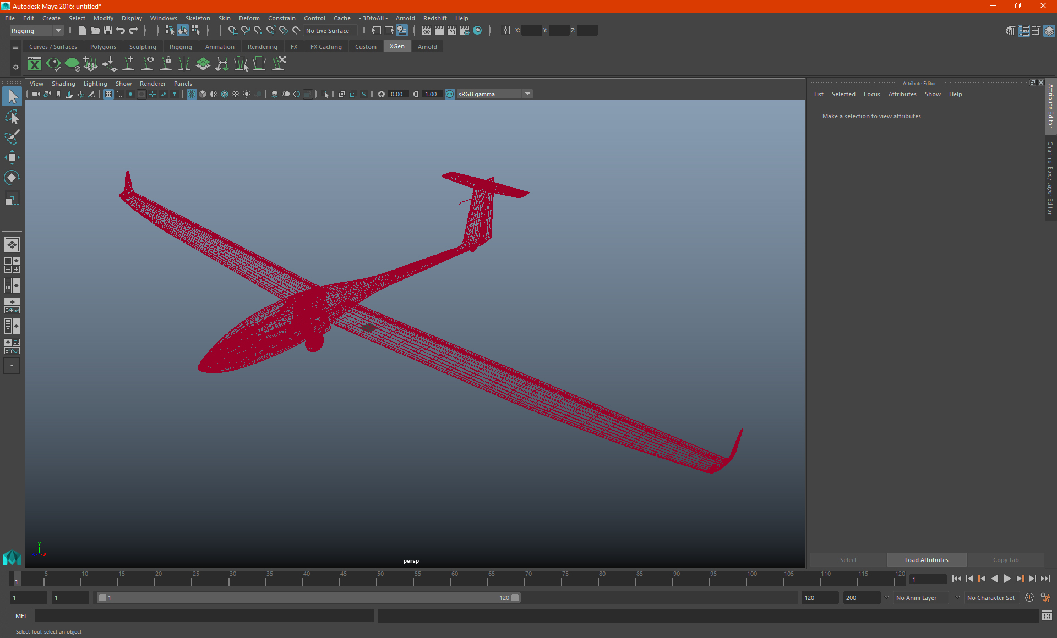Click XGen clear preview leaf icon
The height and width of the screenshot is (638, 1057).
(x=72, y=64)
